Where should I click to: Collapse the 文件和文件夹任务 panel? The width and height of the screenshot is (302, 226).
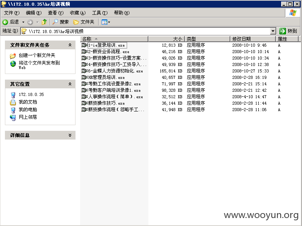coord(70,45)
